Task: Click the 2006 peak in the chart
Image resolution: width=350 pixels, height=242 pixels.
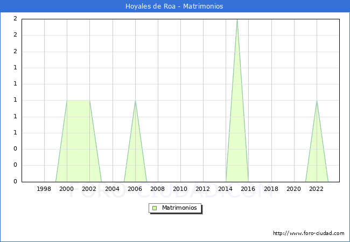Action: [x=135, y=101]
